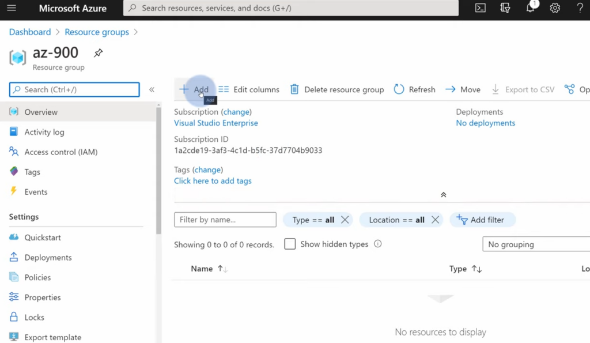Open the Cloud Shell icon

480,8
